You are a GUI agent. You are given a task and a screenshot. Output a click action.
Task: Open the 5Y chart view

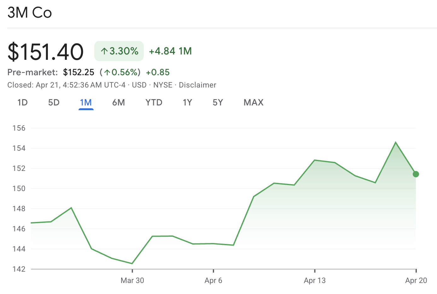[x=218, y=103]
